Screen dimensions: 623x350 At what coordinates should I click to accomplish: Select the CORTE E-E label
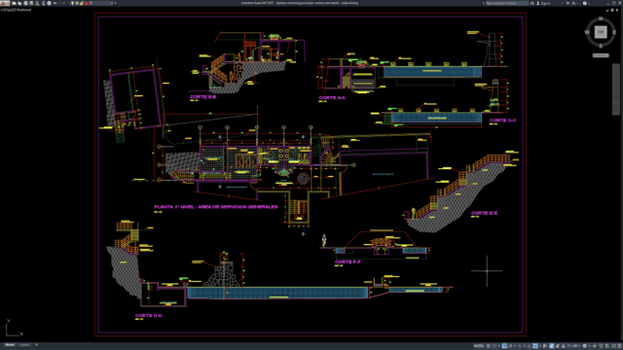484,213
